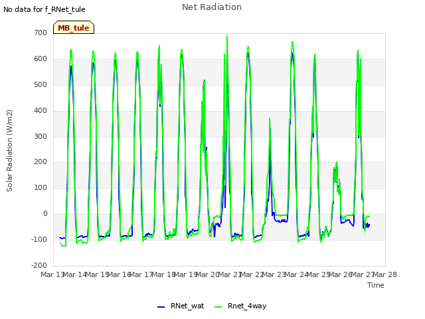Viewport: 425px width, 319px height.
Task: Click the MB_tule annotation label
Action: pos(74,27)
